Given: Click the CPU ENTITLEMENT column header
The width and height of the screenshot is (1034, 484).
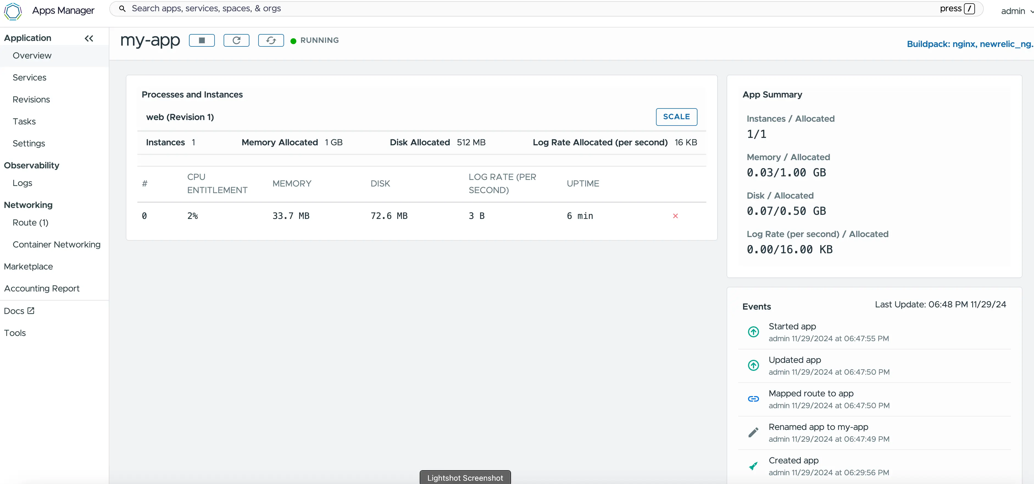Looking at the screenshot, I should pos(217,183).
